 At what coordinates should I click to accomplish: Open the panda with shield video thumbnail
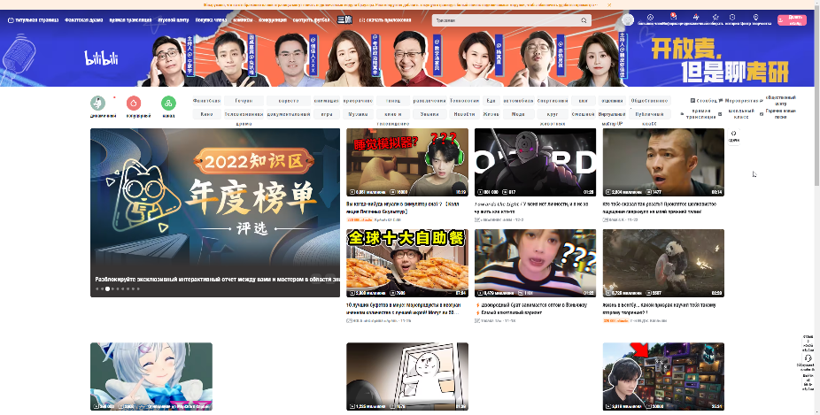click(x=663, y=263)
